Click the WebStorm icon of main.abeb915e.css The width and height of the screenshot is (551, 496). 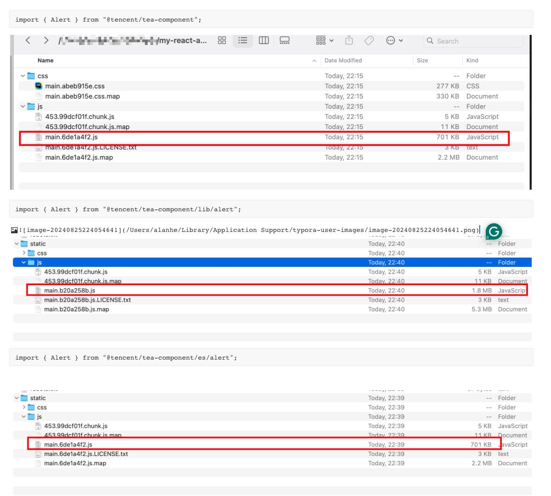(x=39, y=85)
